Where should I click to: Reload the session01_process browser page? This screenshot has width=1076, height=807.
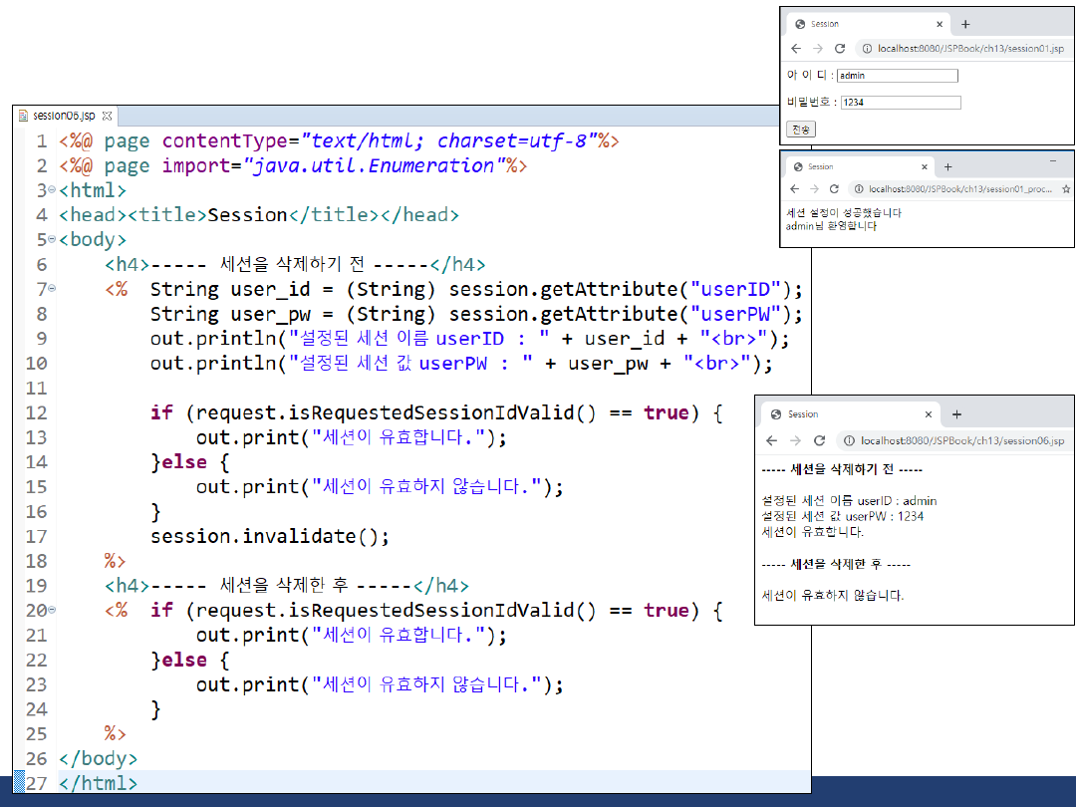click(835, 188)
